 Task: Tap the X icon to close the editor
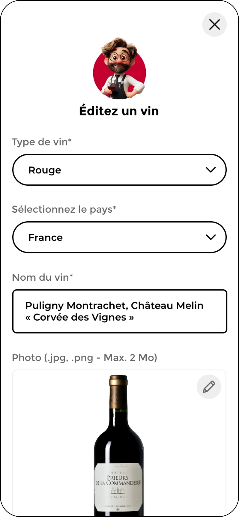[x=214, y=25]
